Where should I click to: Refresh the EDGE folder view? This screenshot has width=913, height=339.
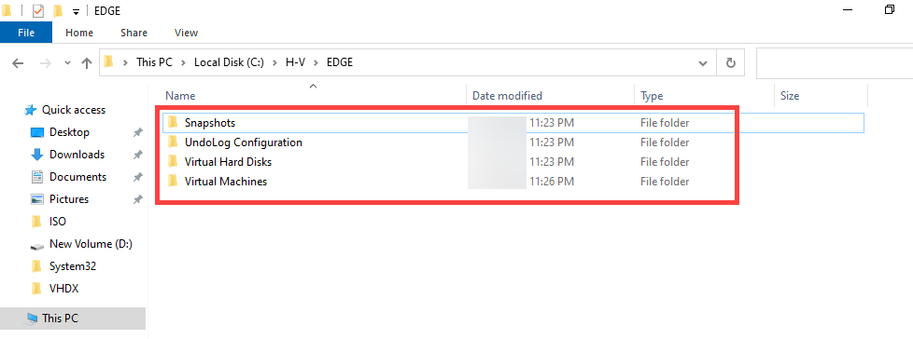click(x=731, y=62)
